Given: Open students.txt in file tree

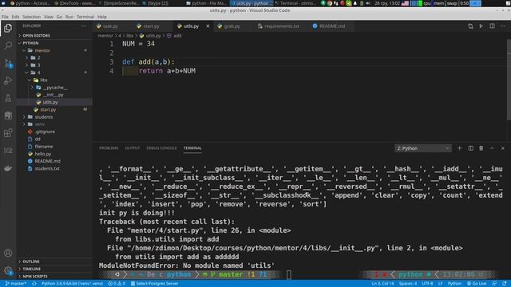Looking at the screenshot, I should point(47,168).
